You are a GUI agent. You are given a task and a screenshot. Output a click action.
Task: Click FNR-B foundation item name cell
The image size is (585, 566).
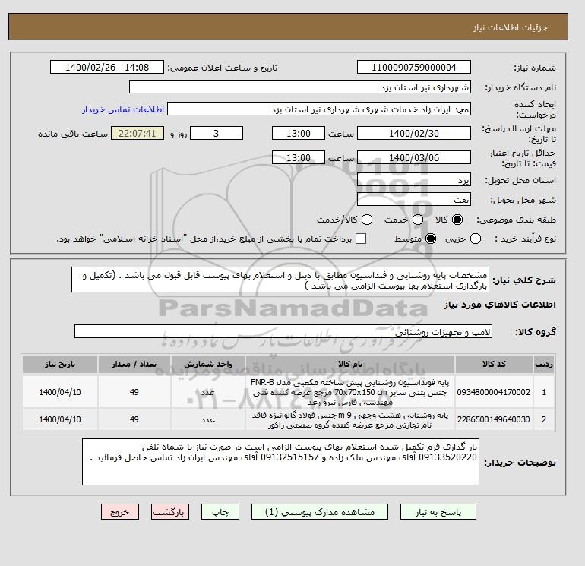tap(350, 392)
